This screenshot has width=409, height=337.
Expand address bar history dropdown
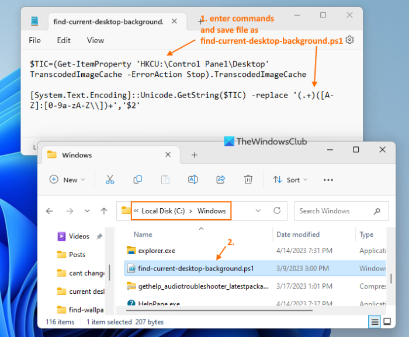point(257,211)
